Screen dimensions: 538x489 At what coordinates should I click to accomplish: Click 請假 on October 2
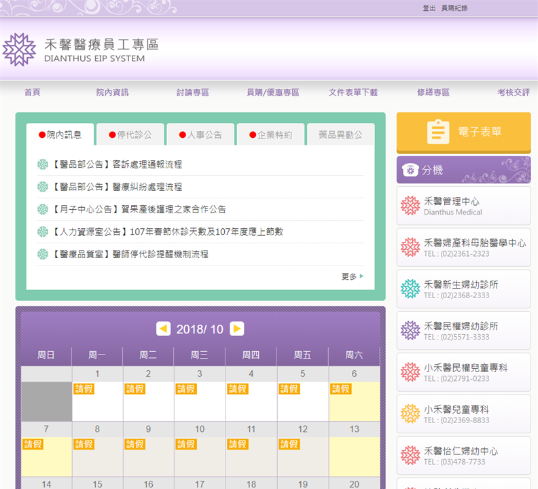point(135,388)
